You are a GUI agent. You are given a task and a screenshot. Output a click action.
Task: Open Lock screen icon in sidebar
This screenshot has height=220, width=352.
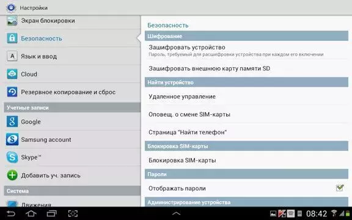coord(12,21)
